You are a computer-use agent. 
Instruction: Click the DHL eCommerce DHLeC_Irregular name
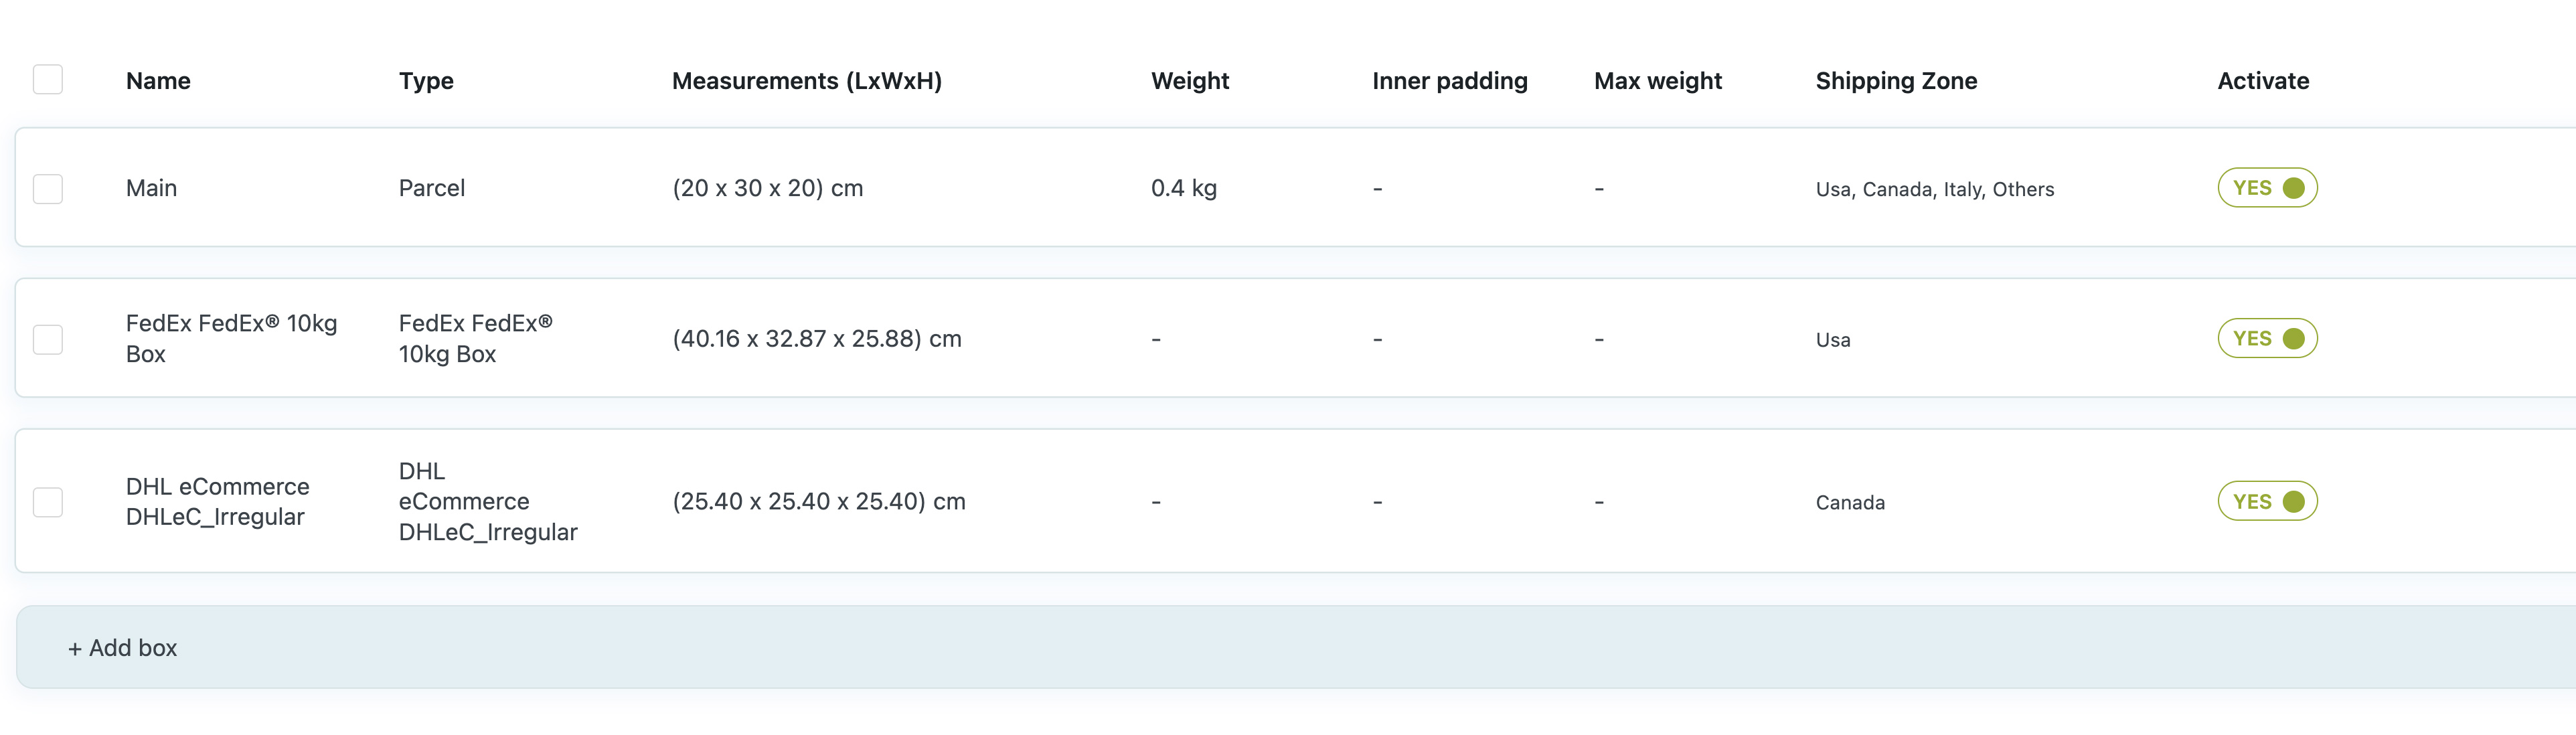coord(217,501)
